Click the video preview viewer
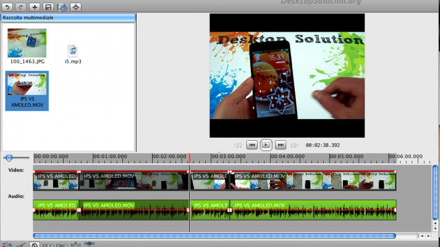Image resolution: width=440 pixels, height=247 pixels. tap(287, 76)
